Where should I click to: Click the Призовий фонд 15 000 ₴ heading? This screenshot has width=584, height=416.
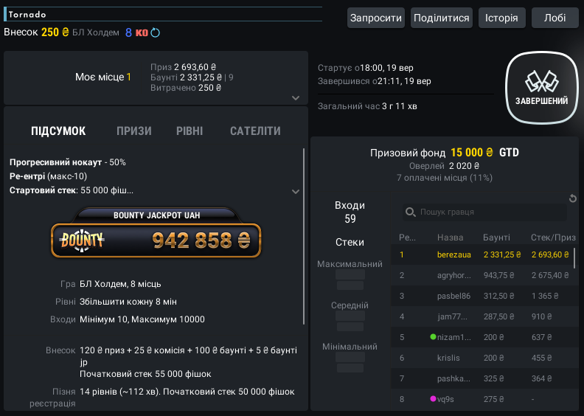[445, 153]
